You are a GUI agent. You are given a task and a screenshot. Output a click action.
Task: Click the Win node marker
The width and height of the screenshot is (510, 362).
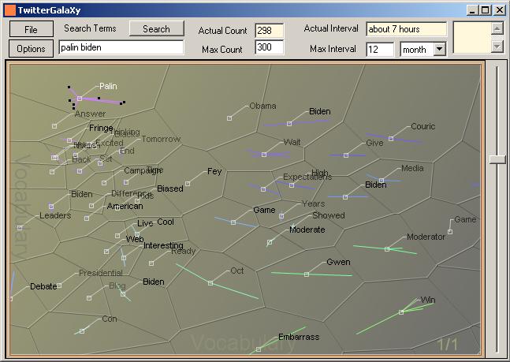point(401,312)
